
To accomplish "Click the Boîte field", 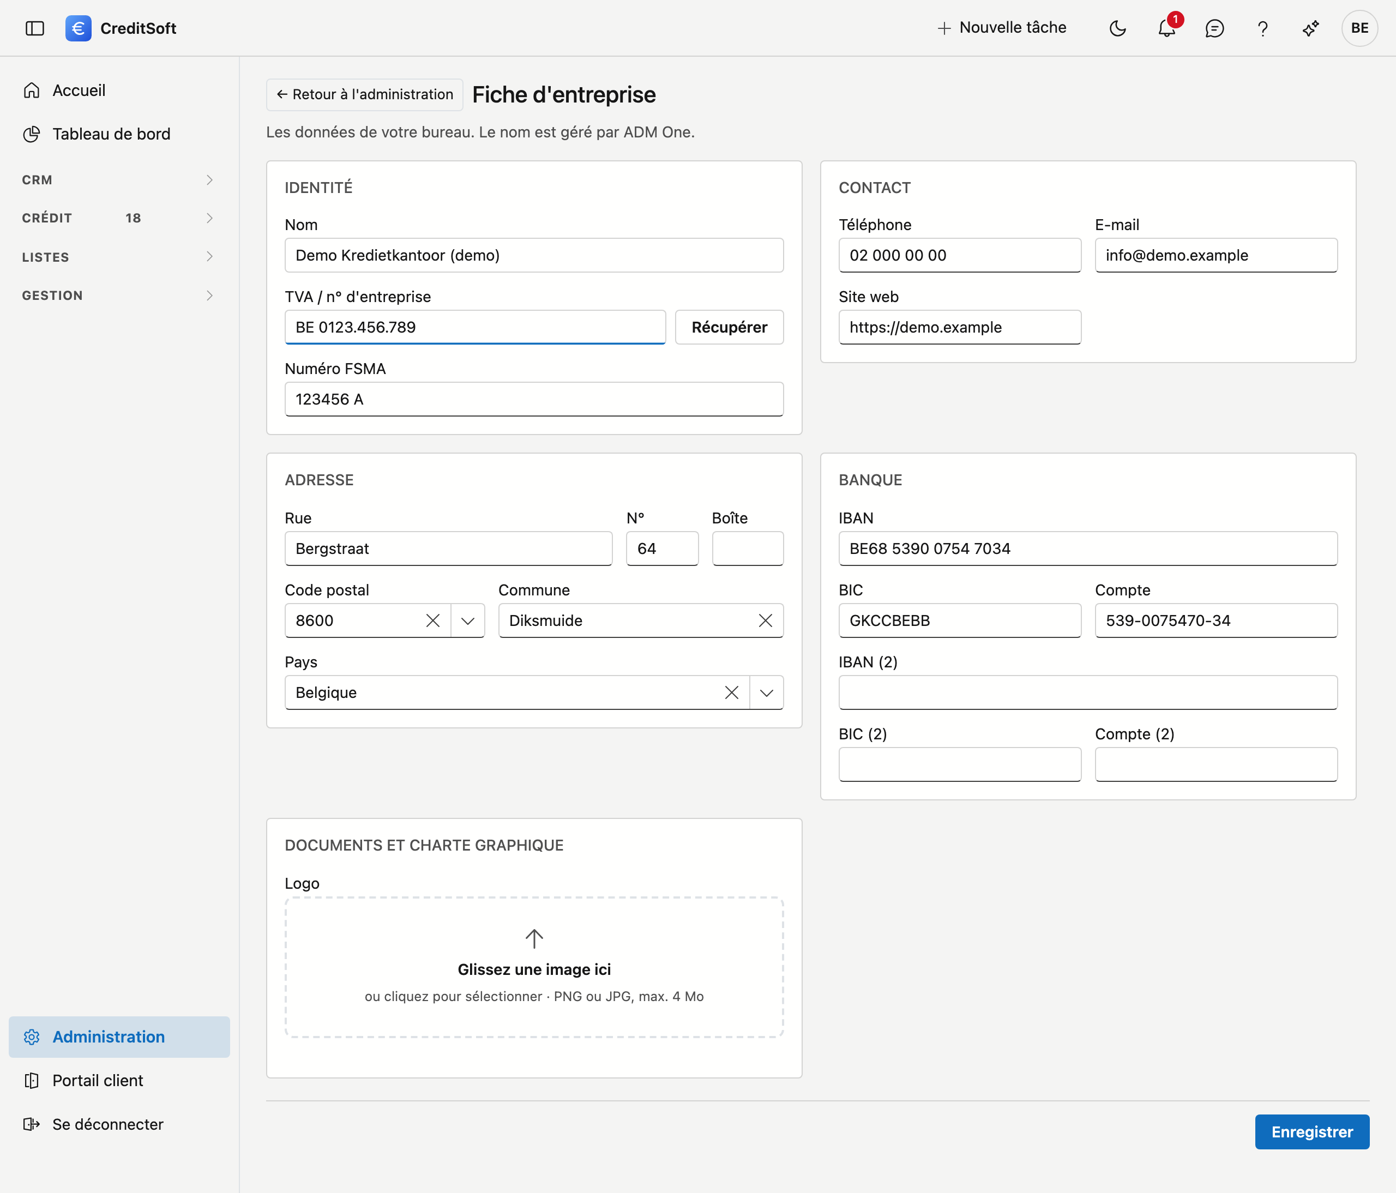I will coord(748,549).
